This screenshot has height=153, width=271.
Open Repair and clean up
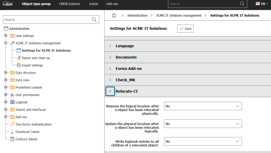[36, 58]
